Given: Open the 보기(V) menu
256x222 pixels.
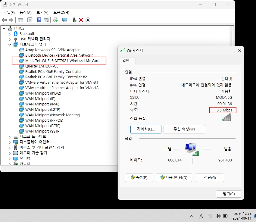Looking at the screenshot, I should coord(42,12).
